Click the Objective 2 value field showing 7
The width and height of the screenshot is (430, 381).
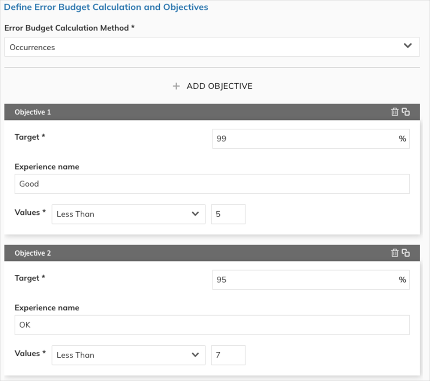228,355
